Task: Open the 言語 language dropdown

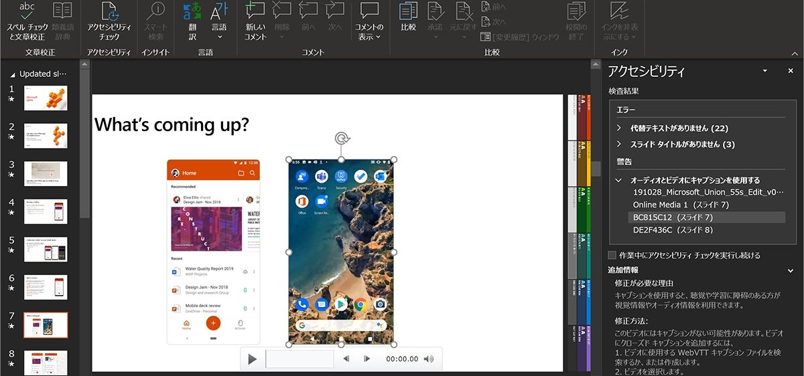Action: point(219,20)
